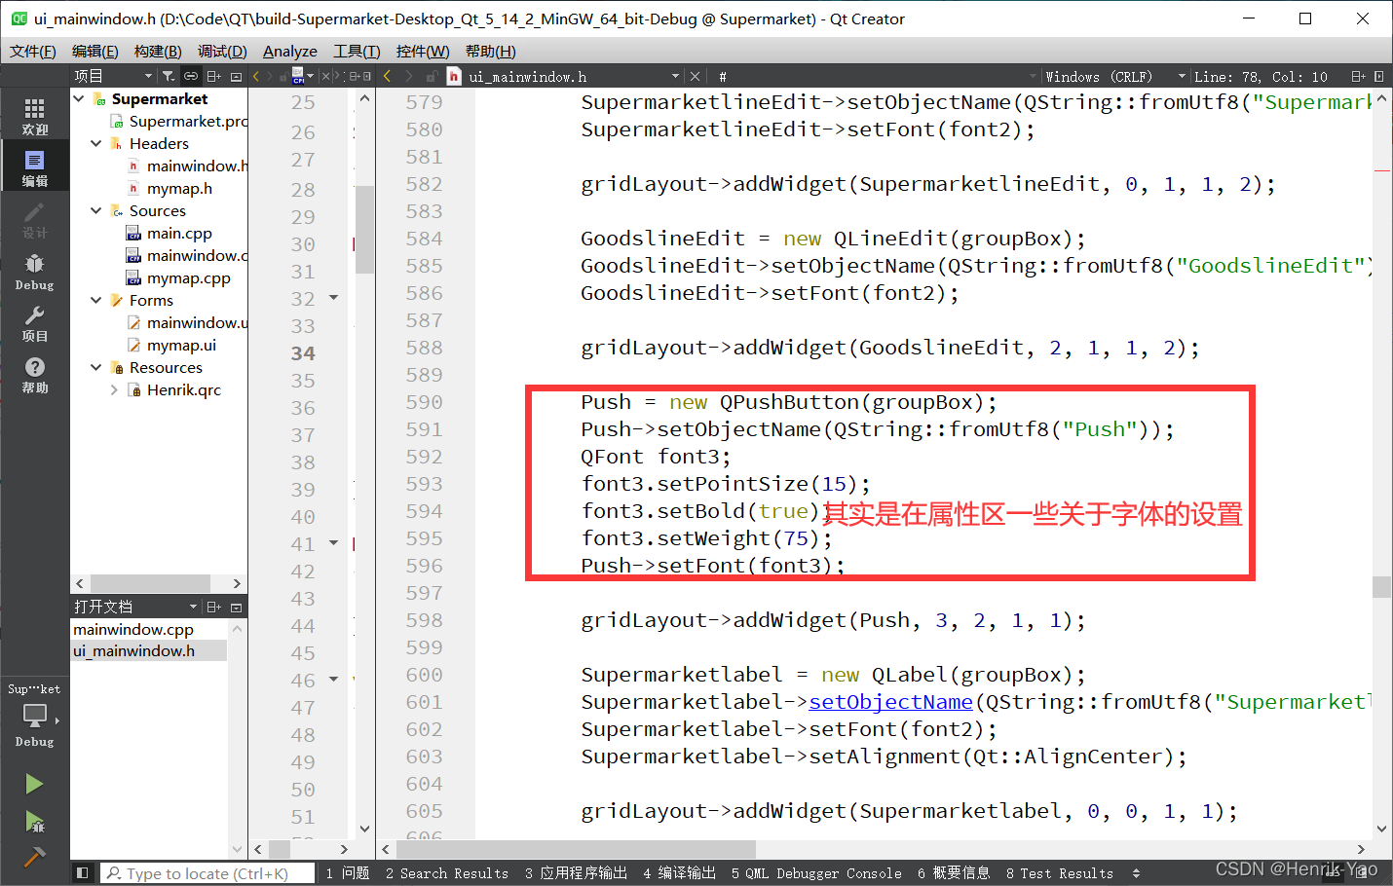Open the 控件(W) menu
Image resolution: width=1393 pixels, height=886 pixels.
click(423, 51)
